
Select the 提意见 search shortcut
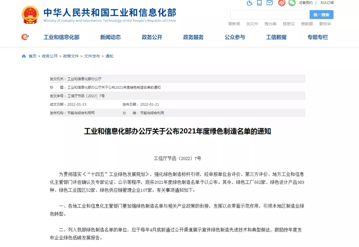[289, 24]
